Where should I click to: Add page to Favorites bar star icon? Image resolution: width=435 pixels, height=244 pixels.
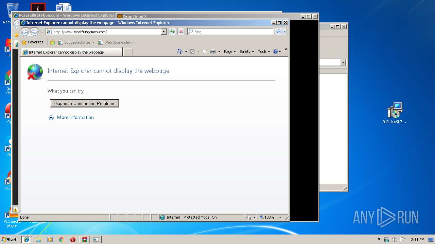(52, 42)
